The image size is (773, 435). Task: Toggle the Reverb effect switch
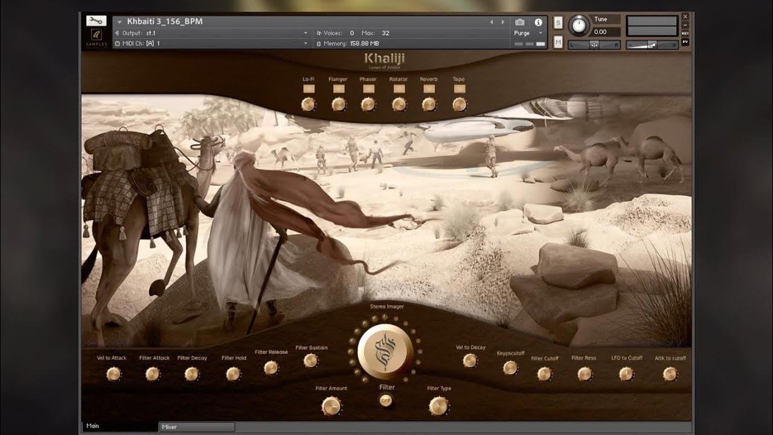(x=429, y=89)
